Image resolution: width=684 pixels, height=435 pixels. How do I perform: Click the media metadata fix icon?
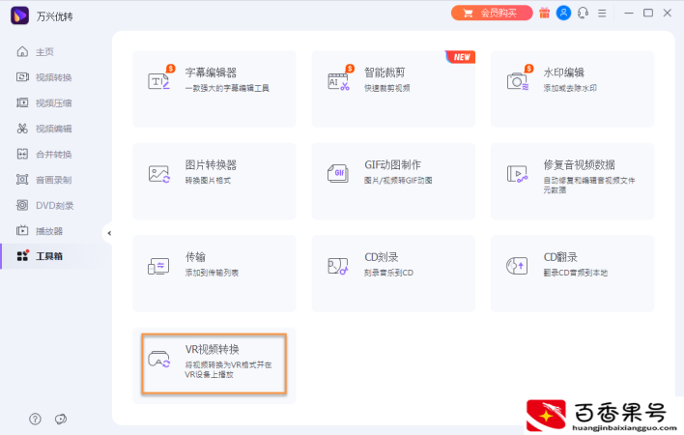[x=518, y=174]
